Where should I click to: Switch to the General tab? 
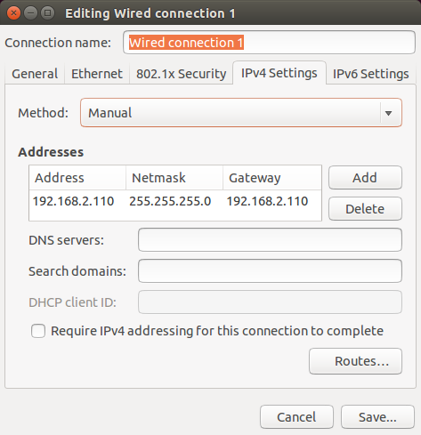click(x=35, y=74)
